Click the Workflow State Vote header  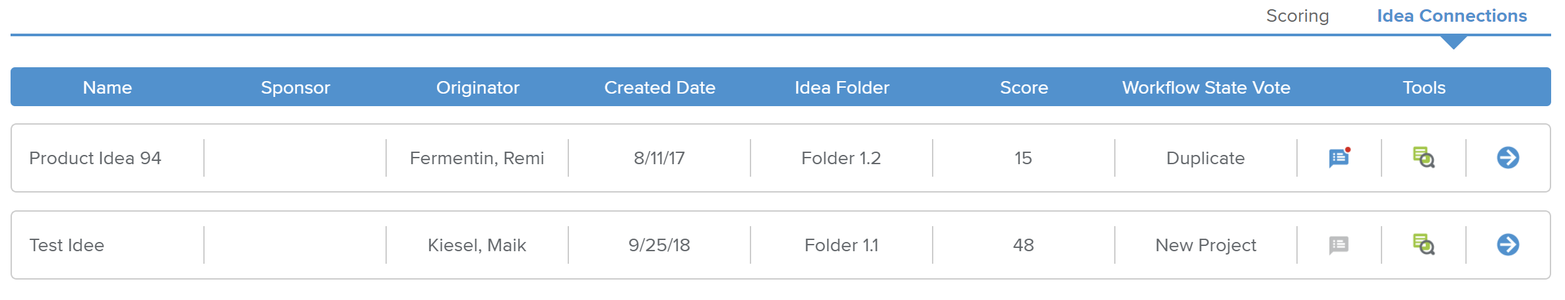(x=1206, y=88)
